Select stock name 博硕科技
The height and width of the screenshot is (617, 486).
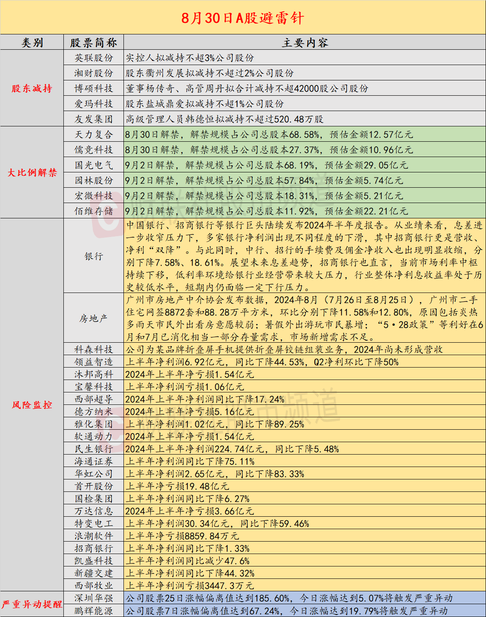click(94, 88)
